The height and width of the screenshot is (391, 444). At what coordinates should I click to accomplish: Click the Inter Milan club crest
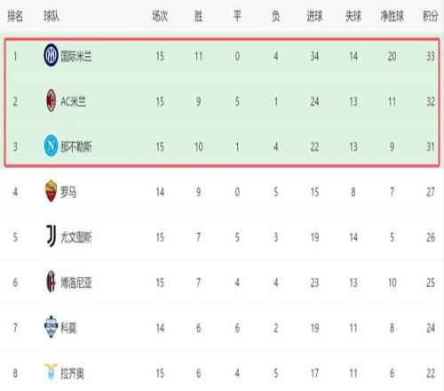pyautogui.click(x=51, y=55)
